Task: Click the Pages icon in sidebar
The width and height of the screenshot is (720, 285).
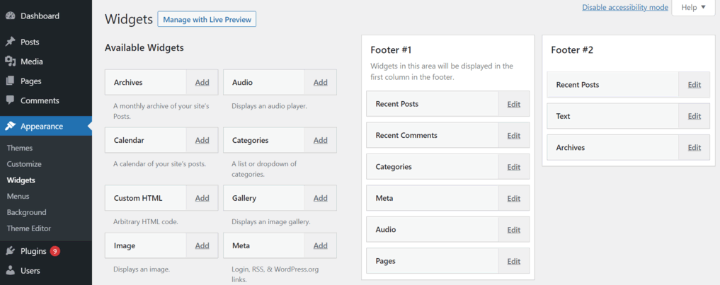Action: coord(11,81)
